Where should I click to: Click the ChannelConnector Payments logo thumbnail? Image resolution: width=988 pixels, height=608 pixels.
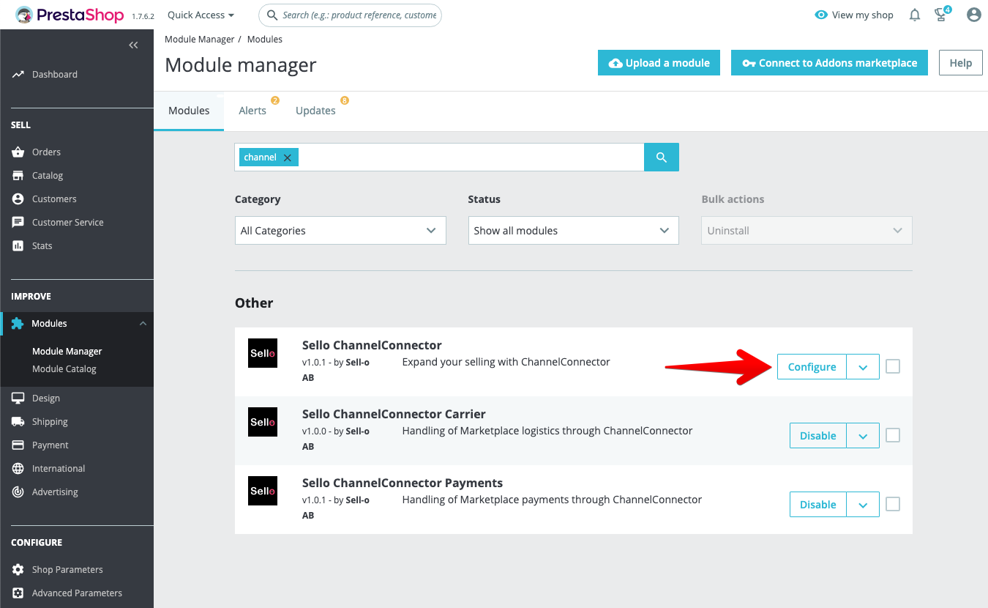[263, 491]
